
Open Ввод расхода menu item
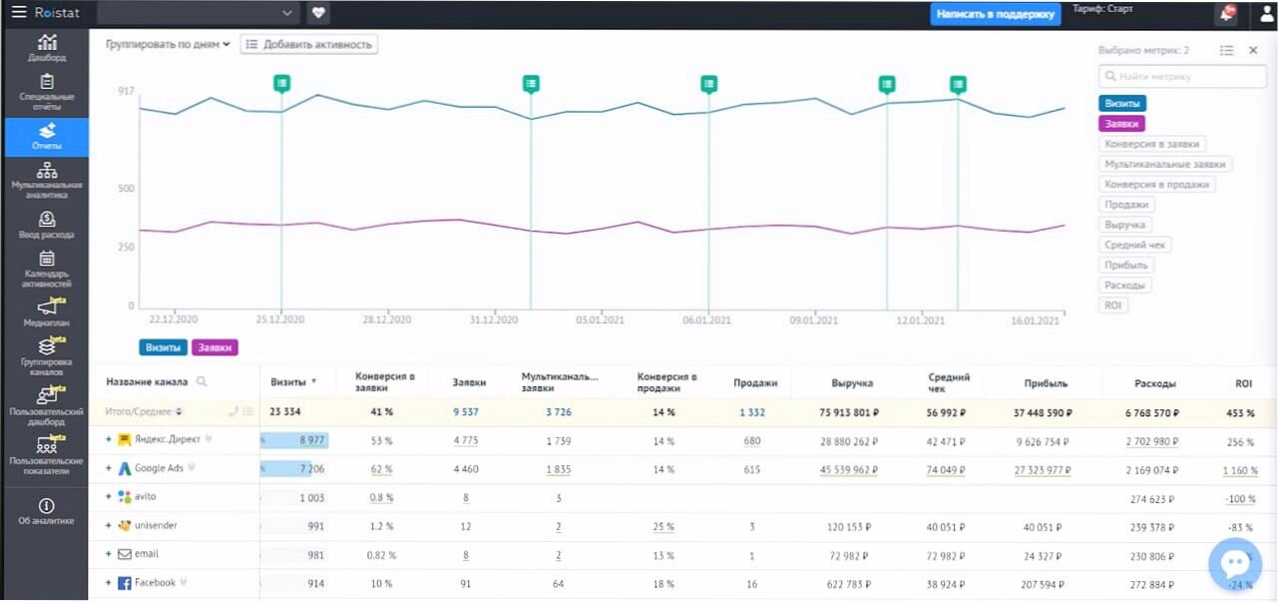(x=47, y=225)
